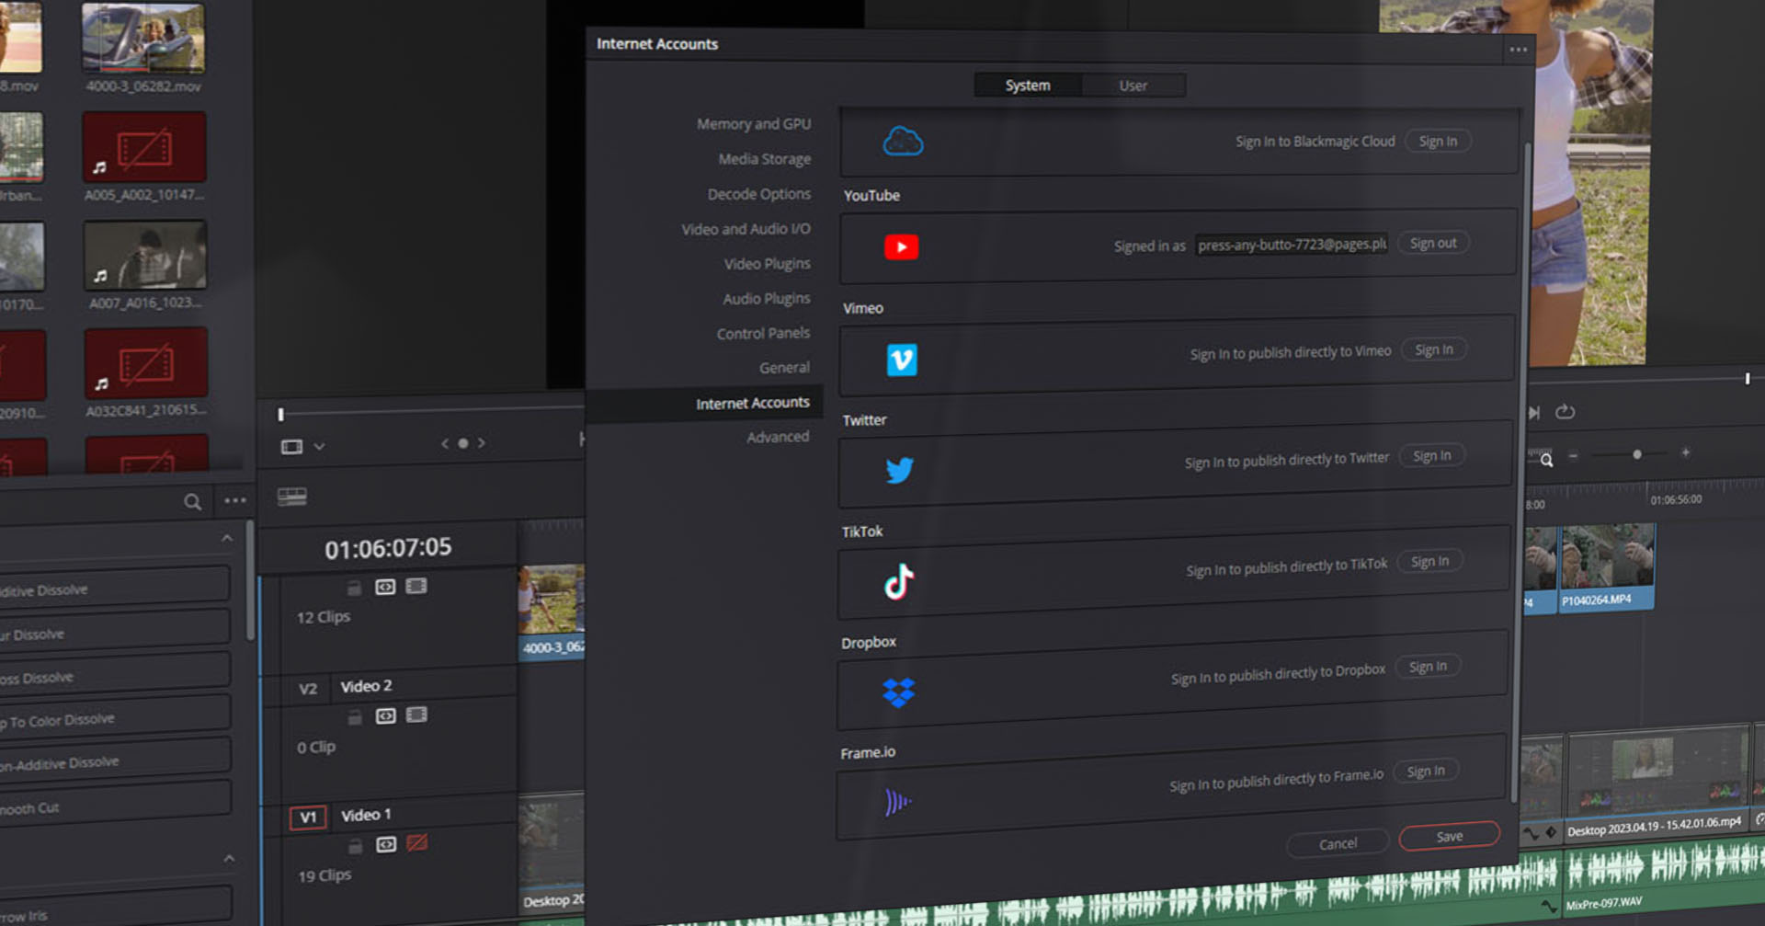Select the A007_A016_1023 clip thumbnail
Viewport: 1765px width, 926px height.
coord(145,255)
